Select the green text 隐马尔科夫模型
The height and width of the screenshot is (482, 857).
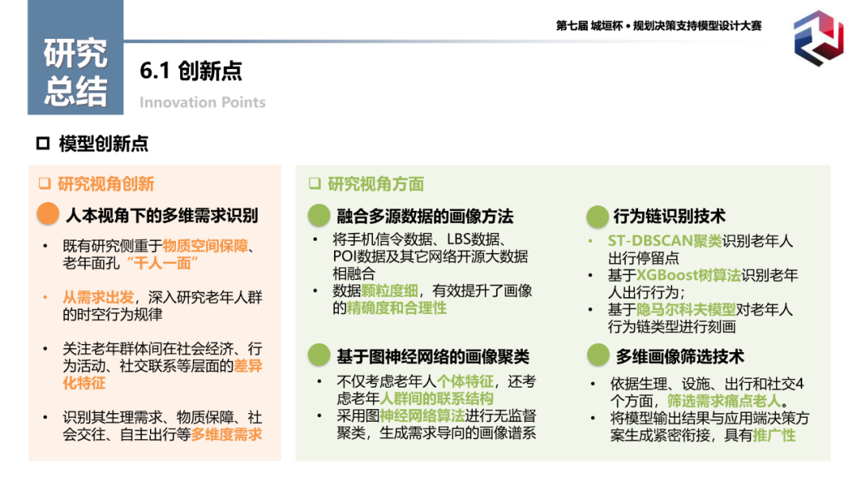686,310
